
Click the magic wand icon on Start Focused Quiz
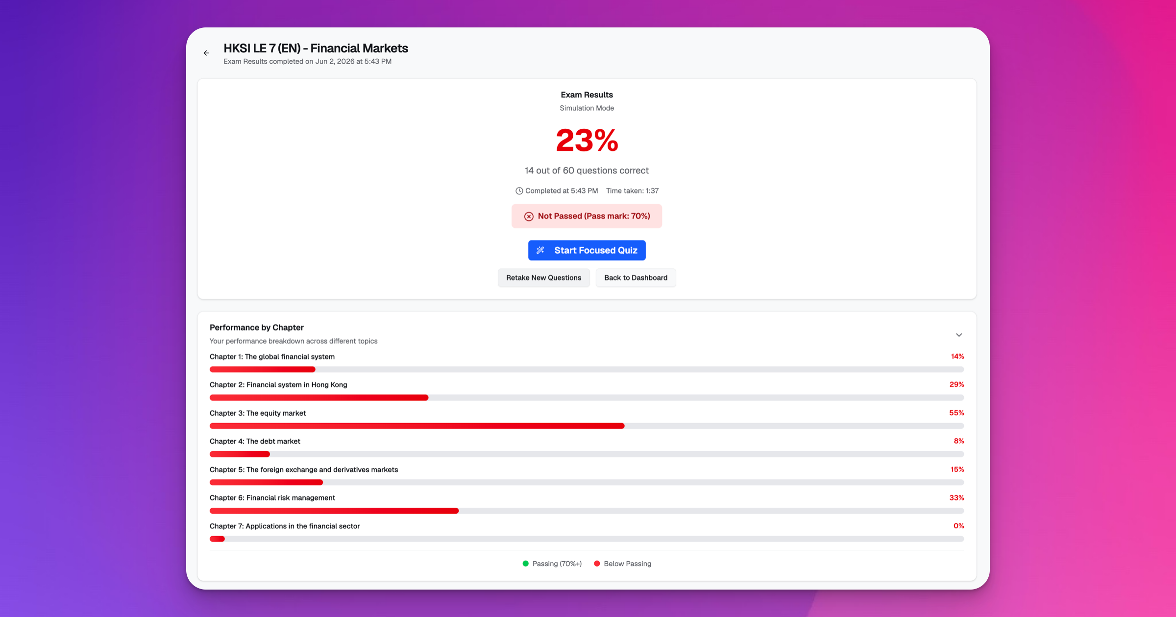[x=540, y=250]
